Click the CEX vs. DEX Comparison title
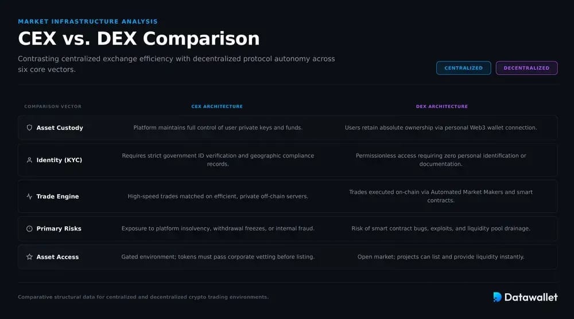The image size is (574, 319). pyautogui.click(x=139, y=39)
